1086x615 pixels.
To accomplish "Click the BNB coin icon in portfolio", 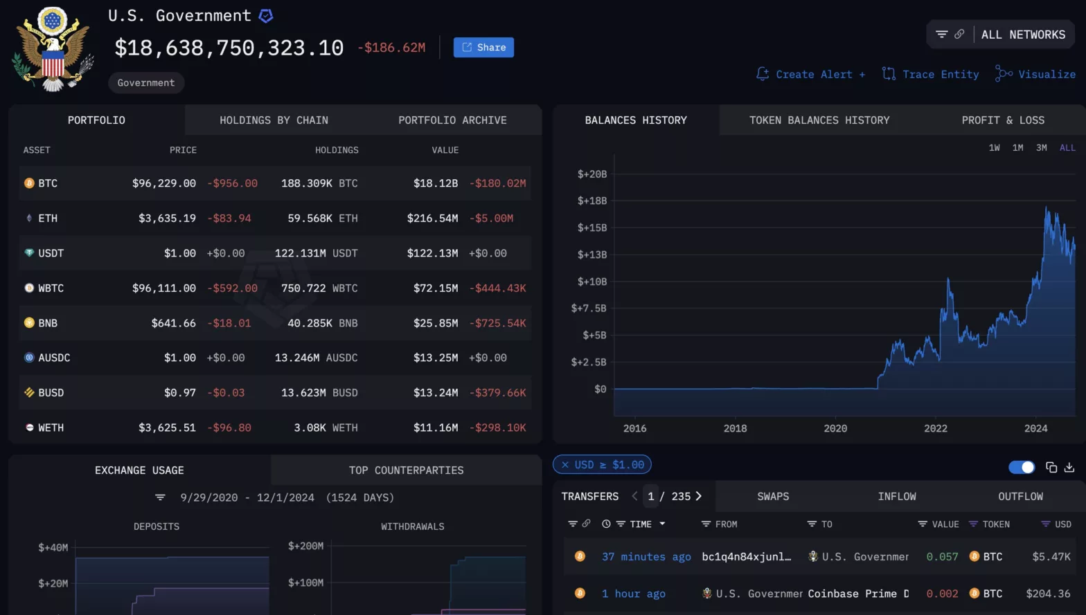I will tap(29, 322).
